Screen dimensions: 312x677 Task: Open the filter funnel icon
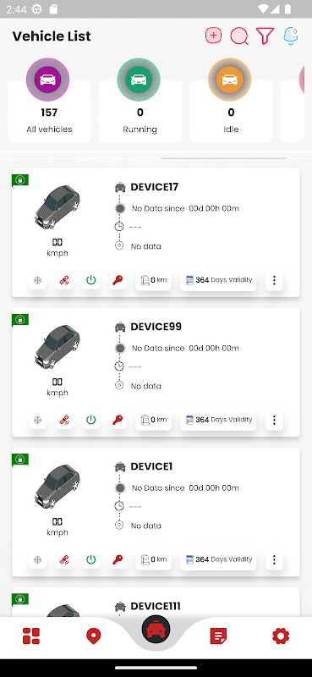(265, 36)
